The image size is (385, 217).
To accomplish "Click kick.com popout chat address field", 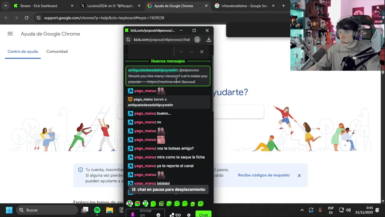I will click(x=162, y=39).
